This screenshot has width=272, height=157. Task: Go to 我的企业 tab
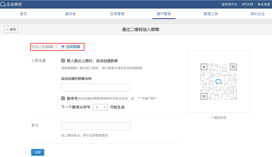pyautogui.click(x=258, y=14)
